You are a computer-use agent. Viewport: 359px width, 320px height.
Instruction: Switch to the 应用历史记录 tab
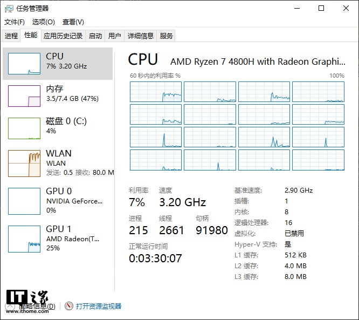[x=63, y=36]
